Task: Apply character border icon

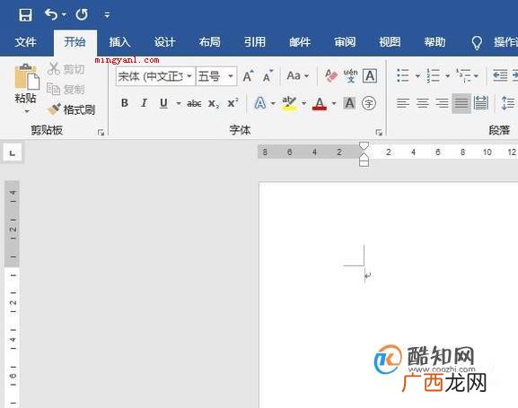Action: pos(370,76)
